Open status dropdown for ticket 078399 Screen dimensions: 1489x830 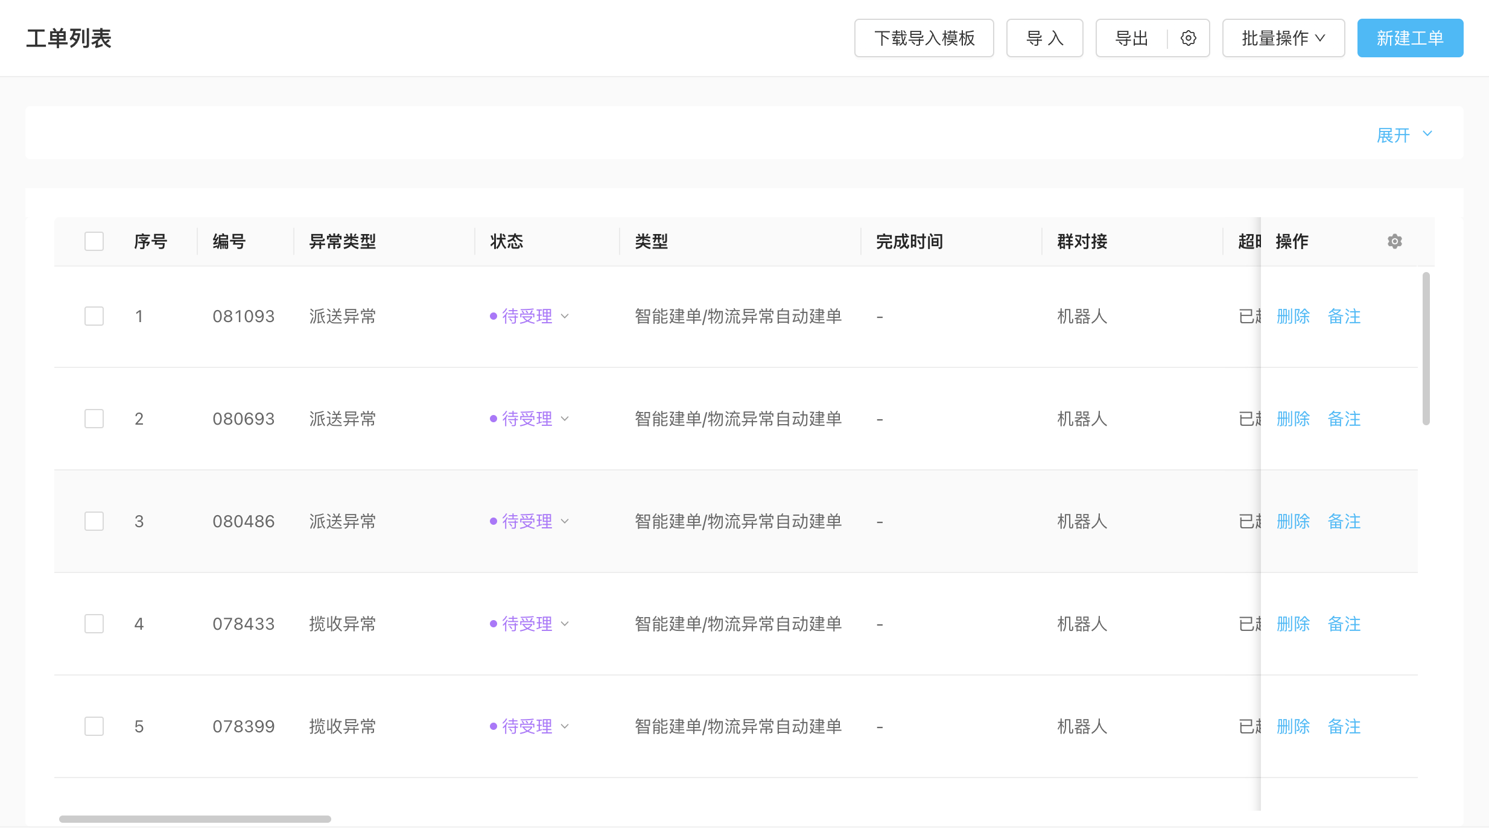530,726
